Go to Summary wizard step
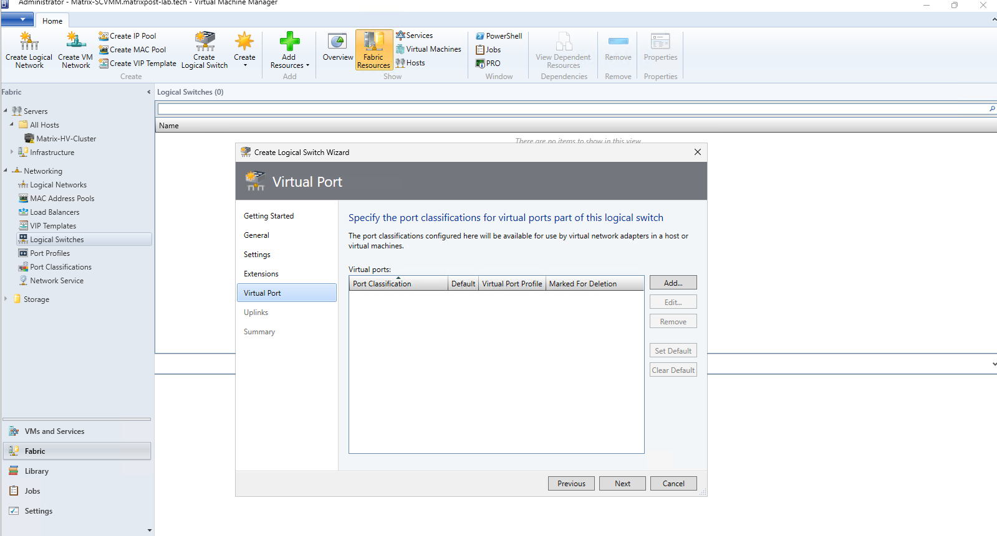997x536 pixels. (x=259, y=332)
